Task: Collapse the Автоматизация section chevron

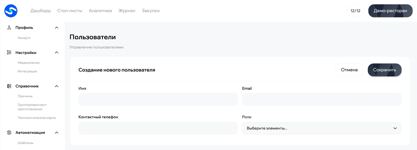Action: pos(57,133)
